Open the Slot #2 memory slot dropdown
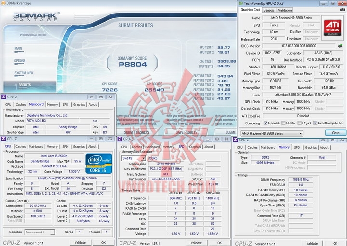Viewport: 347px width, 246px height. tap(133, 158)
